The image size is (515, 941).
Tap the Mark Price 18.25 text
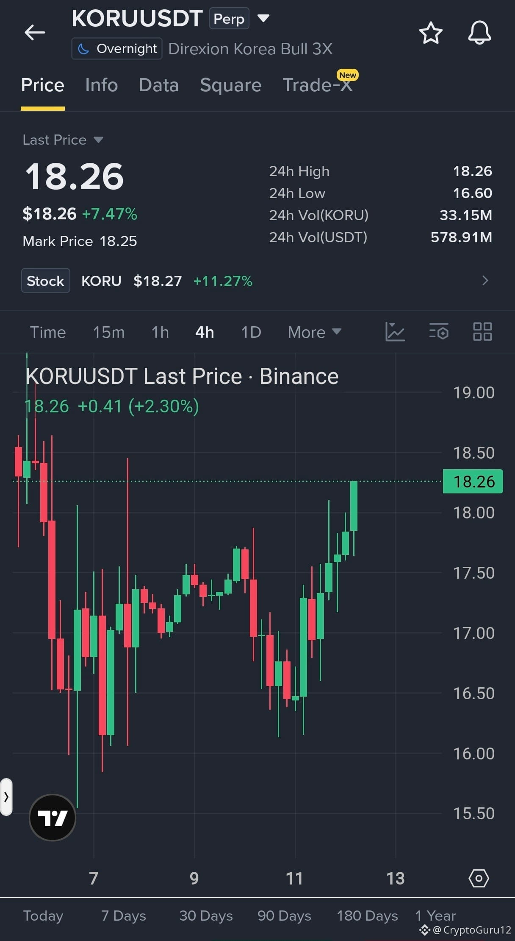(x=80, y=241)
